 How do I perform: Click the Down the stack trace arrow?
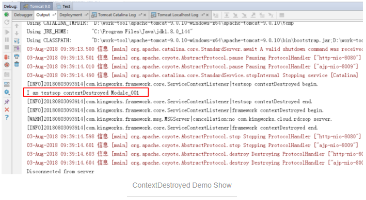[17, 33]
